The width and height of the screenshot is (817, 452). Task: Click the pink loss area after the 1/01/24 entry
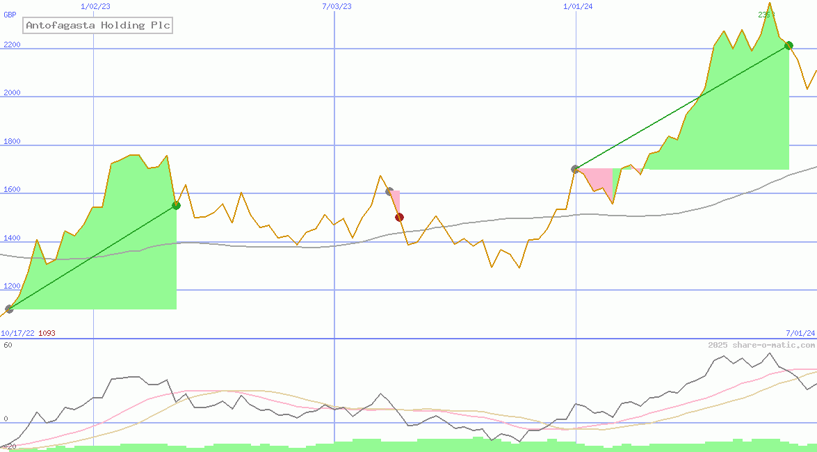pos(598,179)
